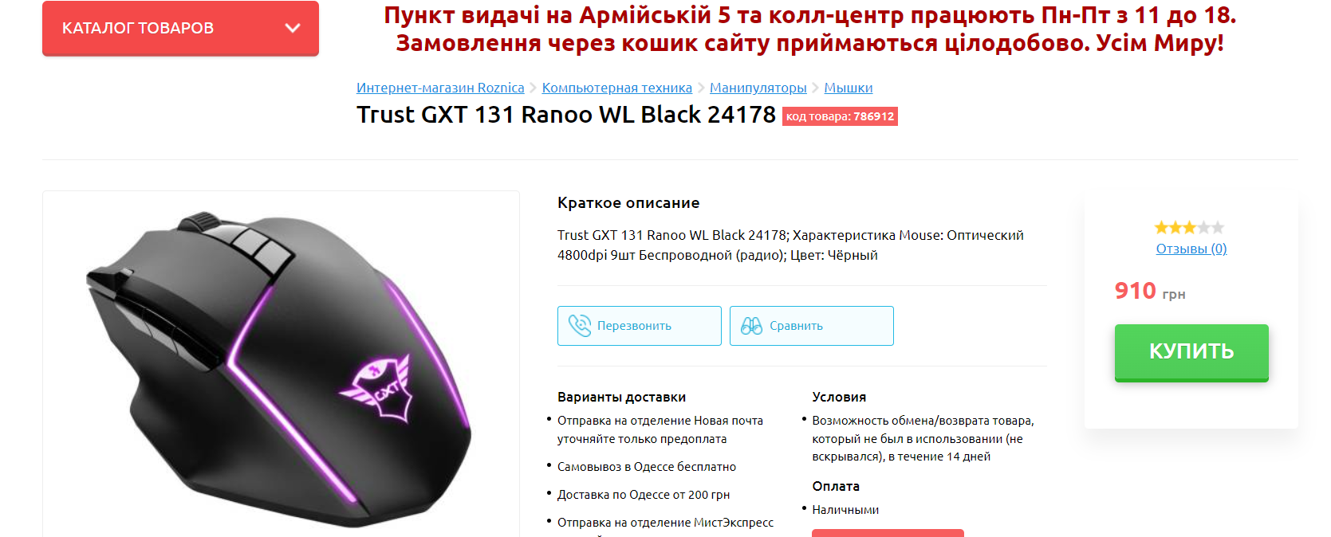This screenshot has width=1331, height=537.
Task: Open the Отзывы (0) reviews link
Action: point(1191,249)
